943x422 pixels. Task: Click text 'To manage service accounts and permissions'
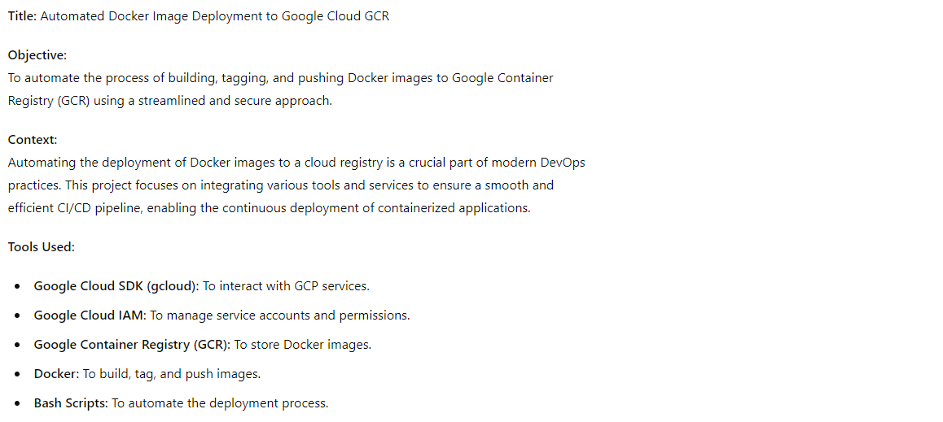[279, 315]
